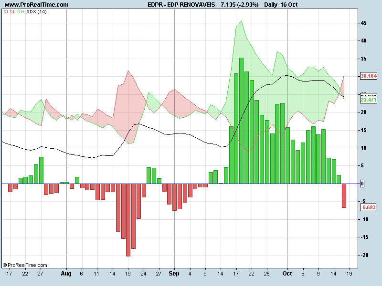Select the green DI+ legend label
Screen dimensions: 382x286
click(21, 11)
